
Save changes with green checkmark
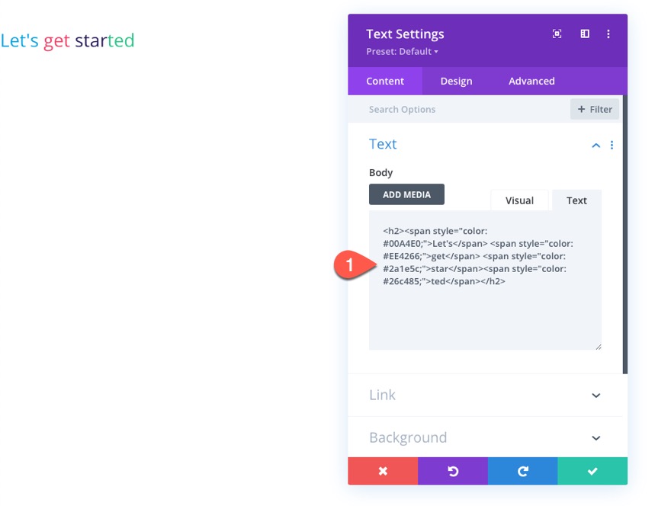(592, 471)
